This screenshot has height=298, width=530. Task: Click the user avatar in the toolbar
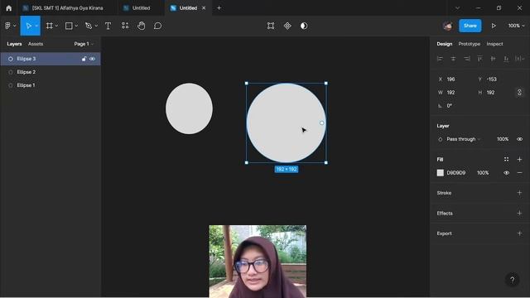(448, 26)
